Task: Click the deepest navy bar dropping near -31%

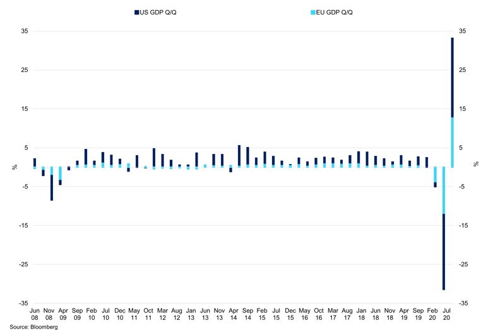Action: click(444, 252)
